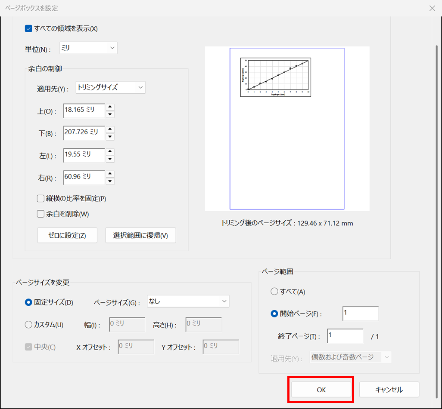Screen dimensions: 442x409
Task: Click the 上(O) margin input field
Action: pyautogui.click(x=84, y=111)
